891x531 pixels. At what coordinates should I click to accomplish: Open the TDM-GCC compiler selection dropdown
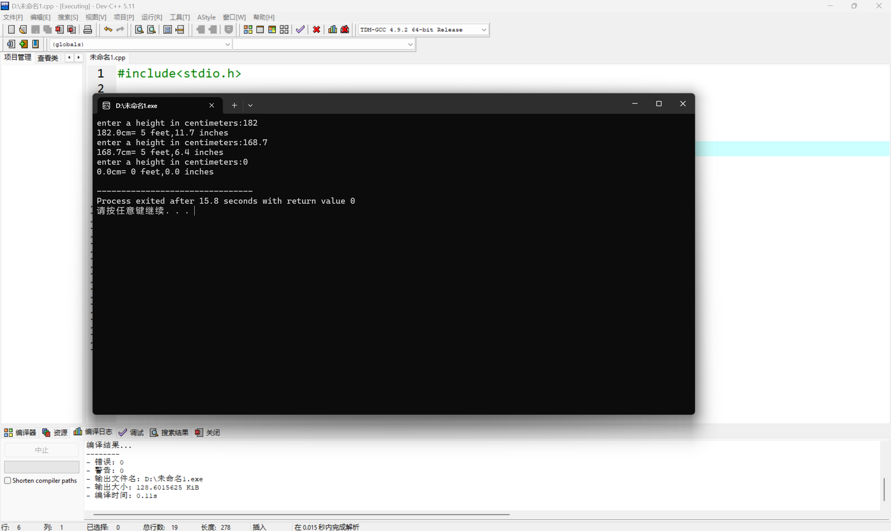pyautogui.click(x=484, y=30)
